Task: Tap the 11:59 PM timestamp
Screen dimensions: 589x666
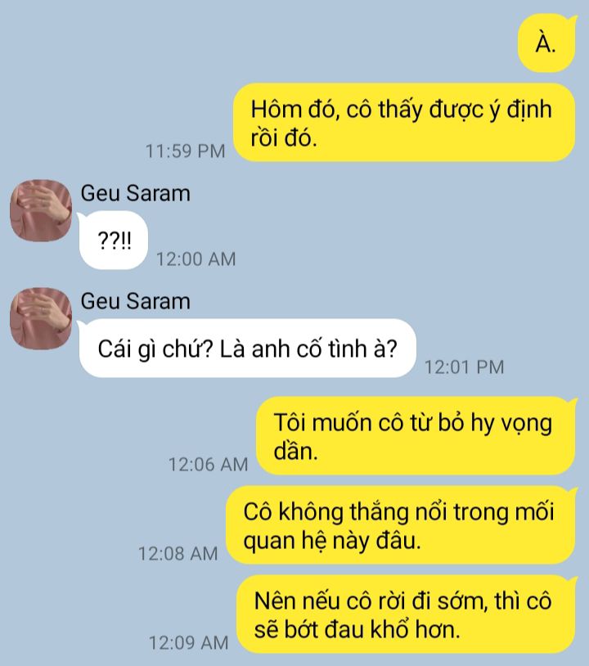Action: pos(186,151)
